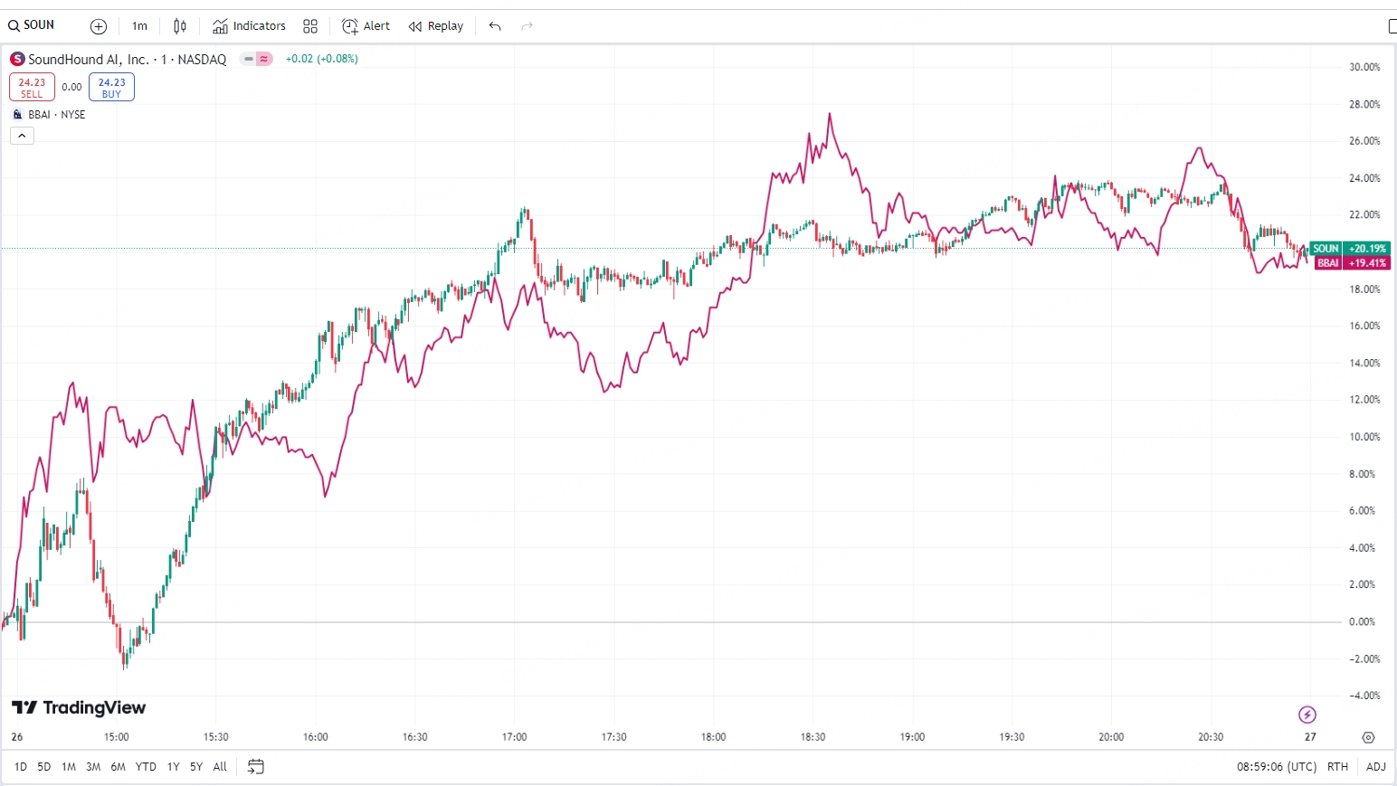Screen dimensions: 1397x786
Task: Open chart settings hexagon icon on the time axis
Action: coord(1368,737)
